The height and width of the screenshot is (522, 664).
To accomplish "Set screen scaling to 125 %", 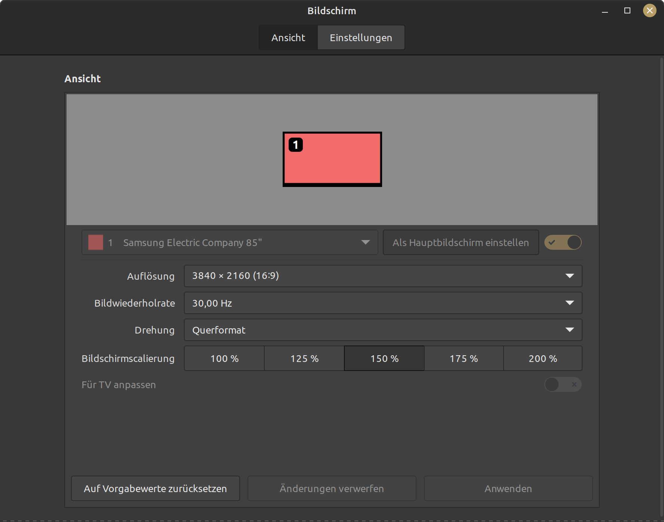I will (304, 358).
